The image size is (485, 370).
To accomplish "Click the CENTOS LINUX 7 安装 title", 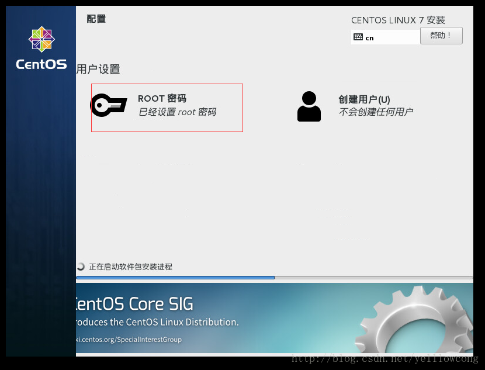I will pos(398,20).
